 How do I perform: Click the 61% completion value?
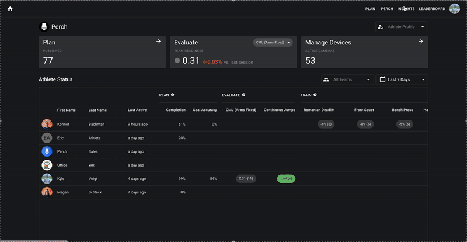182,124
